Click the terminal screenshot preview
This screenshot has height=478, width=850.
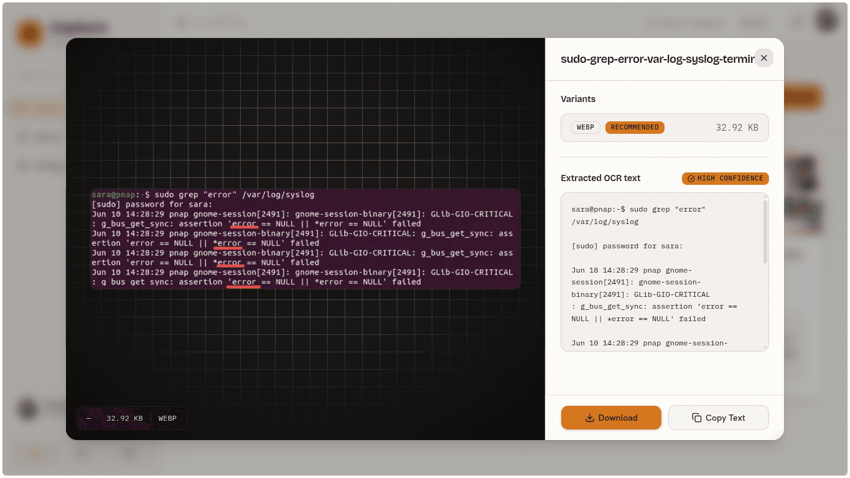tap(306, 239)
